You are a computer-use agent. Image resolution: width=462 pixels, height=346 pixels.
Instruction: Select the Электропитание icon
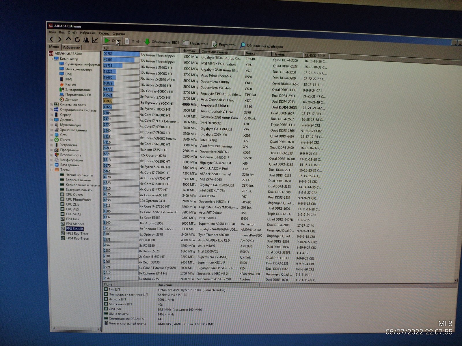pyautogui.click(x=61, y=89)
